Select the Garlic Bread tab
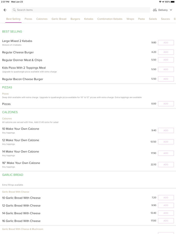This screenshot has height=234, width=176. 59,19
